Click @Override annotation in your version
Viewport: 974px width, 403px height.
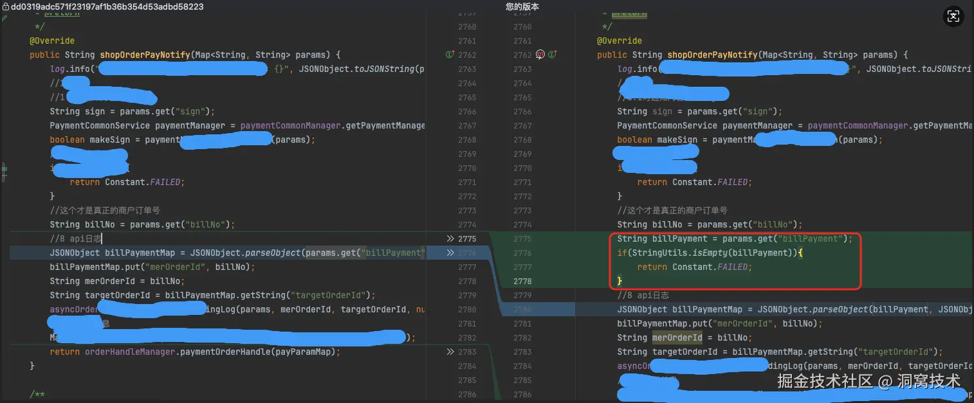[620, 40]
